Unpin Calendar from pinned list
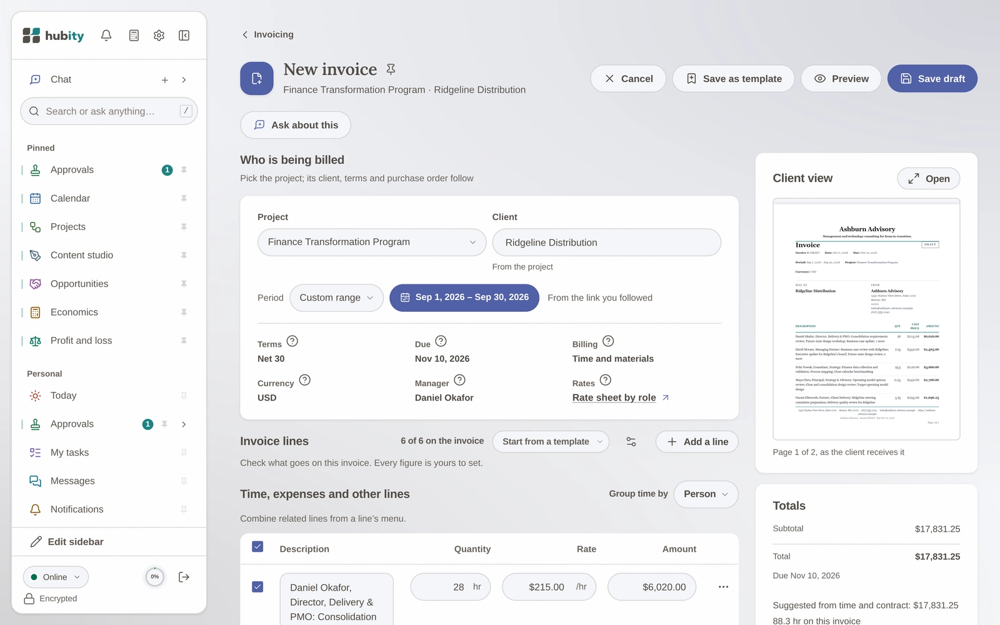This screenshot has width=1000, height=625. (x=184, y=198)
